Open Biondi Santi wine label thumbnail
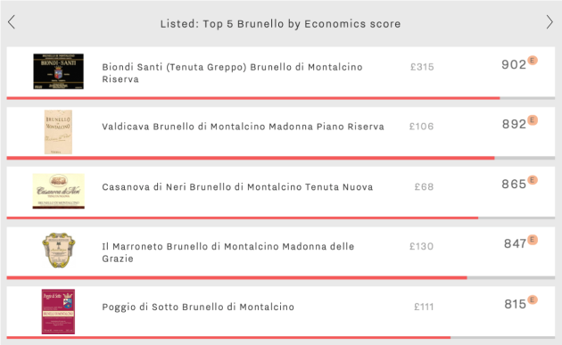The height and width of the screenshot is (345, 562). (58, 71)
